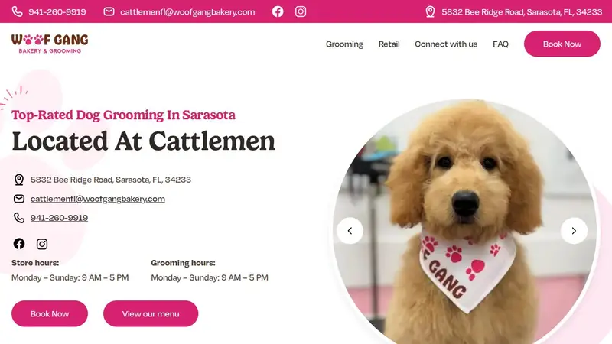Click the envelope icon in top pink bar
The image size is (612, 344).
point(109,11)
